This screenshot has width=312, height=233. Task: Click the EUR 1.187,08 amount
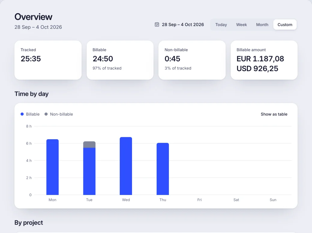coord(260,59)
